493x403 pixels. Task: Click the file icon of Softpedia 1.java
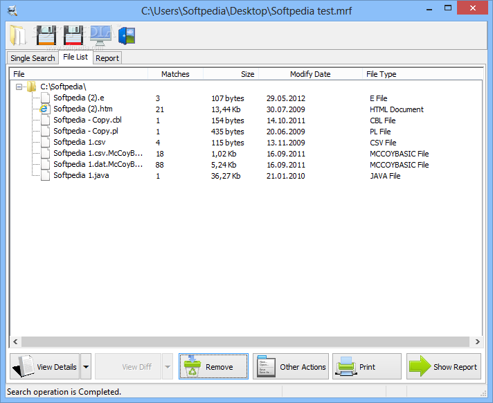point(45,175)
